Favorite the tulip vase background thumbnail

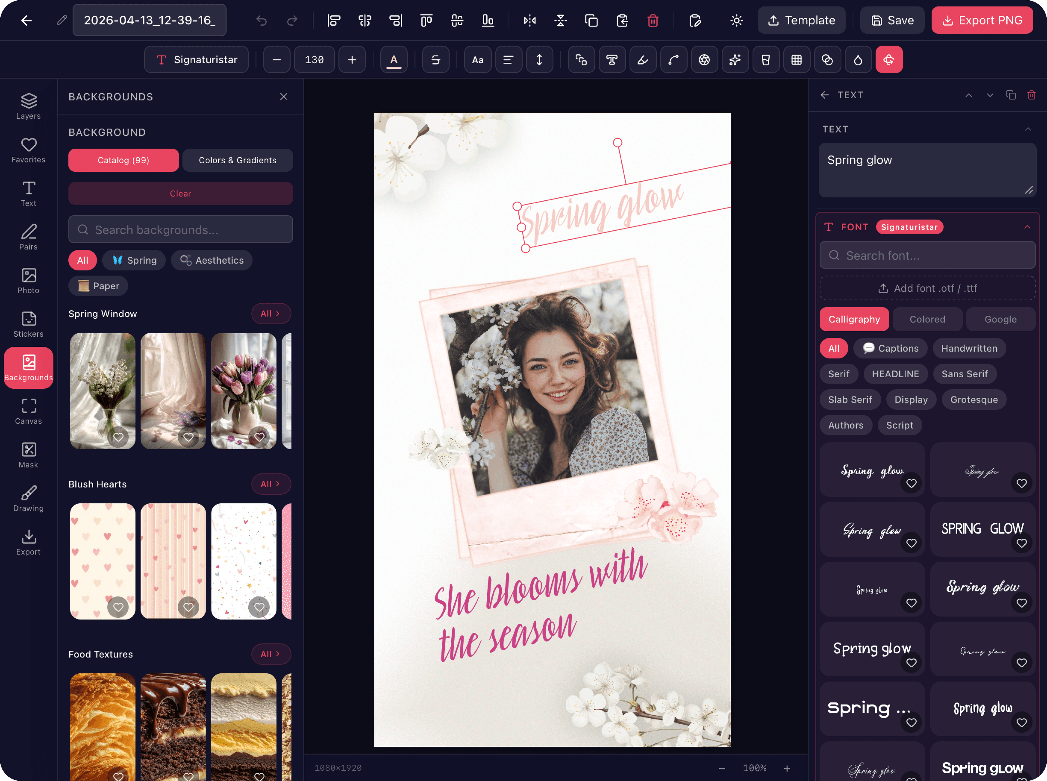pyautogui.click(x=259, y=437)
